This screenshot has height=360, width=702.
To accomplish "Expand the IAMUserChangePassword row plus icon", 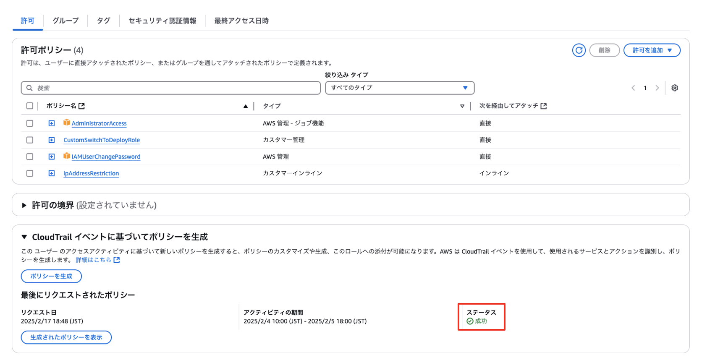I will coord(52,157).
